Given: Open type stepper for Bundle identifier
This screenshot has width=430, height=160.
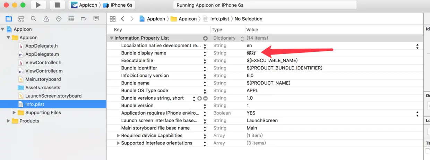Looking at the screenshot, I should (x=205, y=68).
